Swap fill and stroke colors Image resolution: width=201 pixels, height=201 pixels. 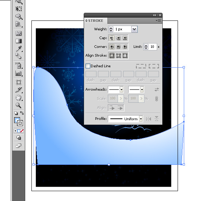point(22,113)
